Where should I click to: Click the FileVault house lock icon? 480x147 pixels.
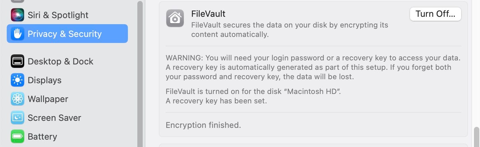pos(175,18)
